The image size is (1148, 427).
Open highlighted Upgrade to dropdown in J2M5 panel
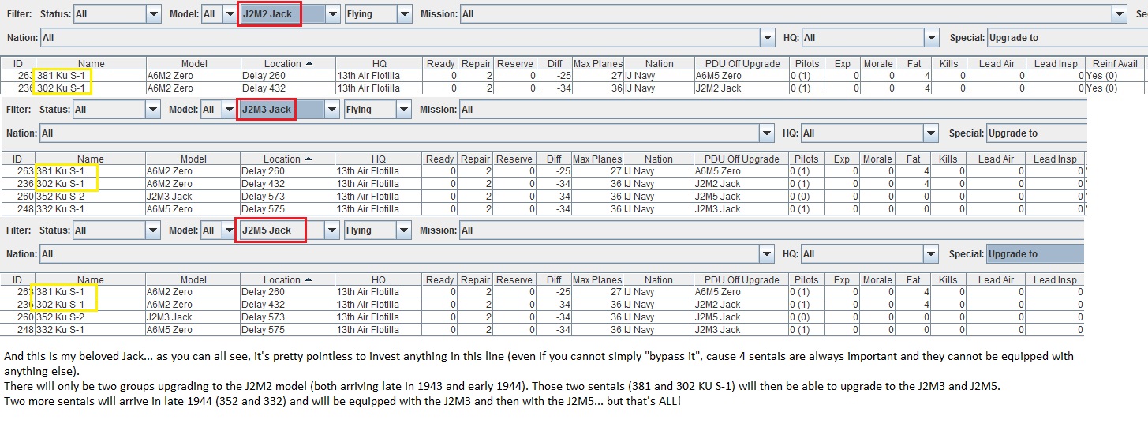pyautogui.click(x=1035, y=254)
